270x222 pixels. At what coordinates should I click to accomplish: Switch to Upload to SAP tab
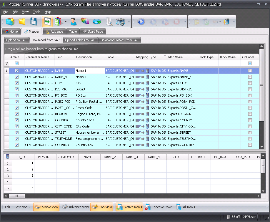16,40
